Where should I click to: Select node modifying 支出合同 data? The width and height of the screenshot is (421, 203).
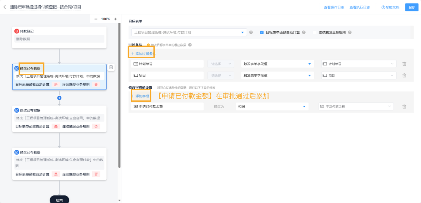(59, 119)
